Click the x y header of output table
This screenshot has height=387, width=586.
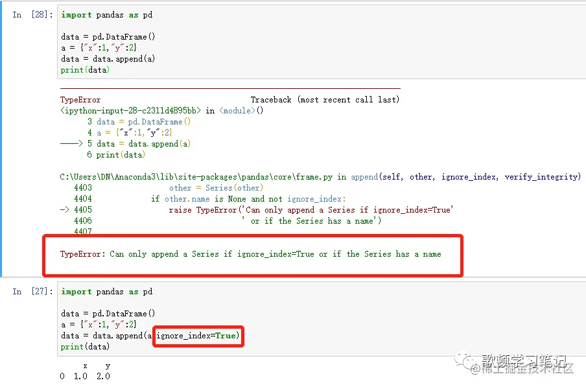pyautogui.click(x=97, y=366)
